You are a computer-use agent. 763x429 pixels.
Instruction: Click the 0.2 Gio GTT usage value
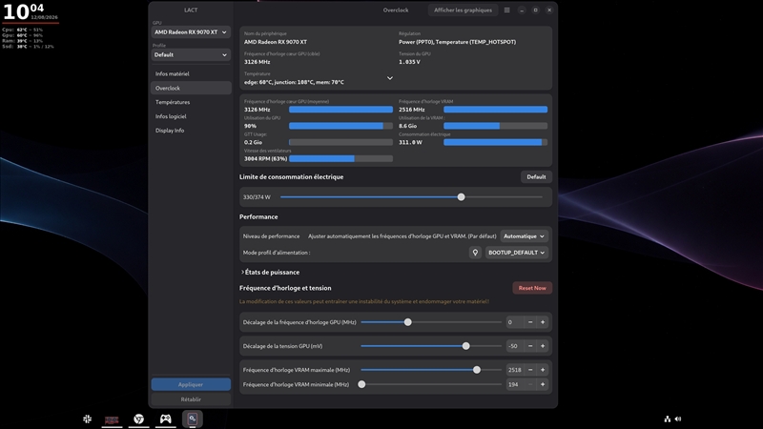pyautogui.click(x=253, y=142)
